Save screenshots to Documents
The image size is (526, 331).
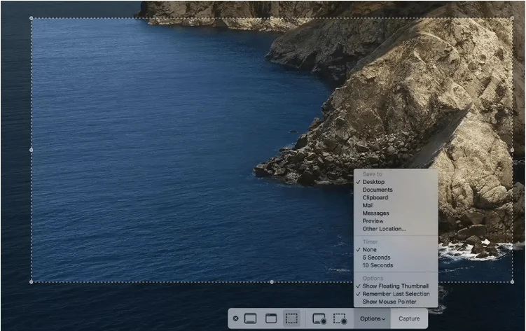point(378,190)
